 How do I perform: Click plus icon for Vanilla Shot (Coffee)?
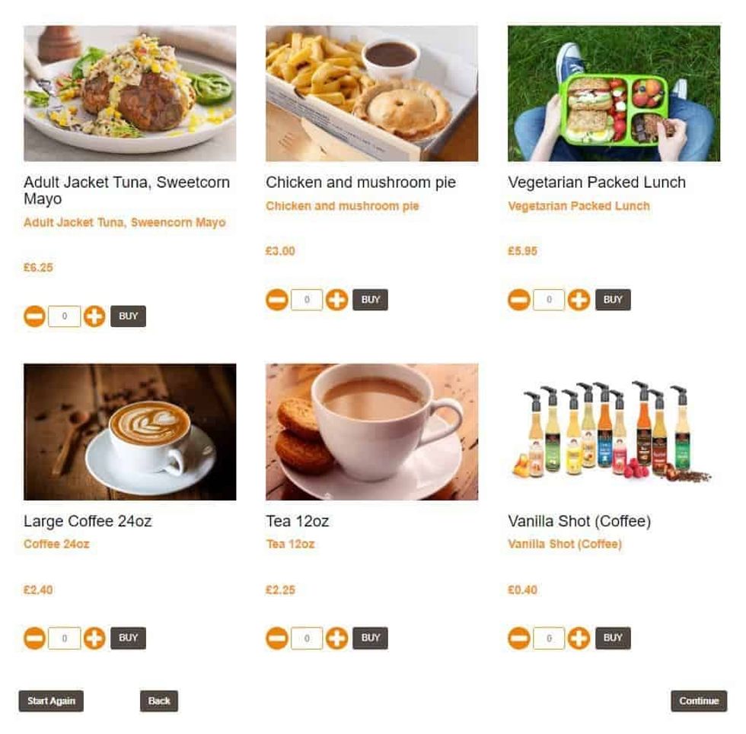pyautogui.click(x=579, y=638)
